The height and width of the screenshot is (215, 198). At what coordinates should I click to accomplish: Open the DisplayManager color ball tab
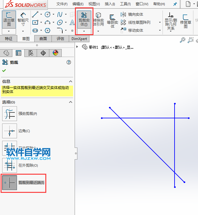[55, 53]
